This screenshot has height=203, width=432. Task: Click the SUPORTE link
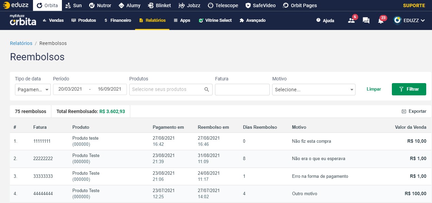click(414, 5)
